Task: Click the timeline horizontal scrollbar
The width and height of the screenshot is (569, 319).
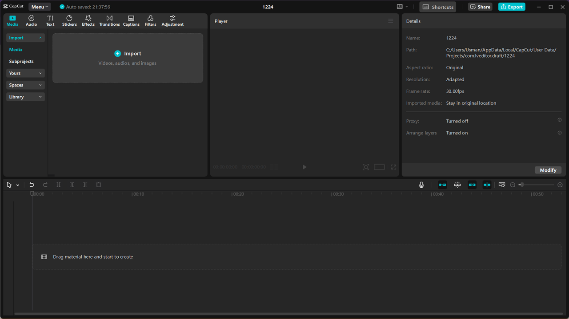Action: click(x=289, y=314)
